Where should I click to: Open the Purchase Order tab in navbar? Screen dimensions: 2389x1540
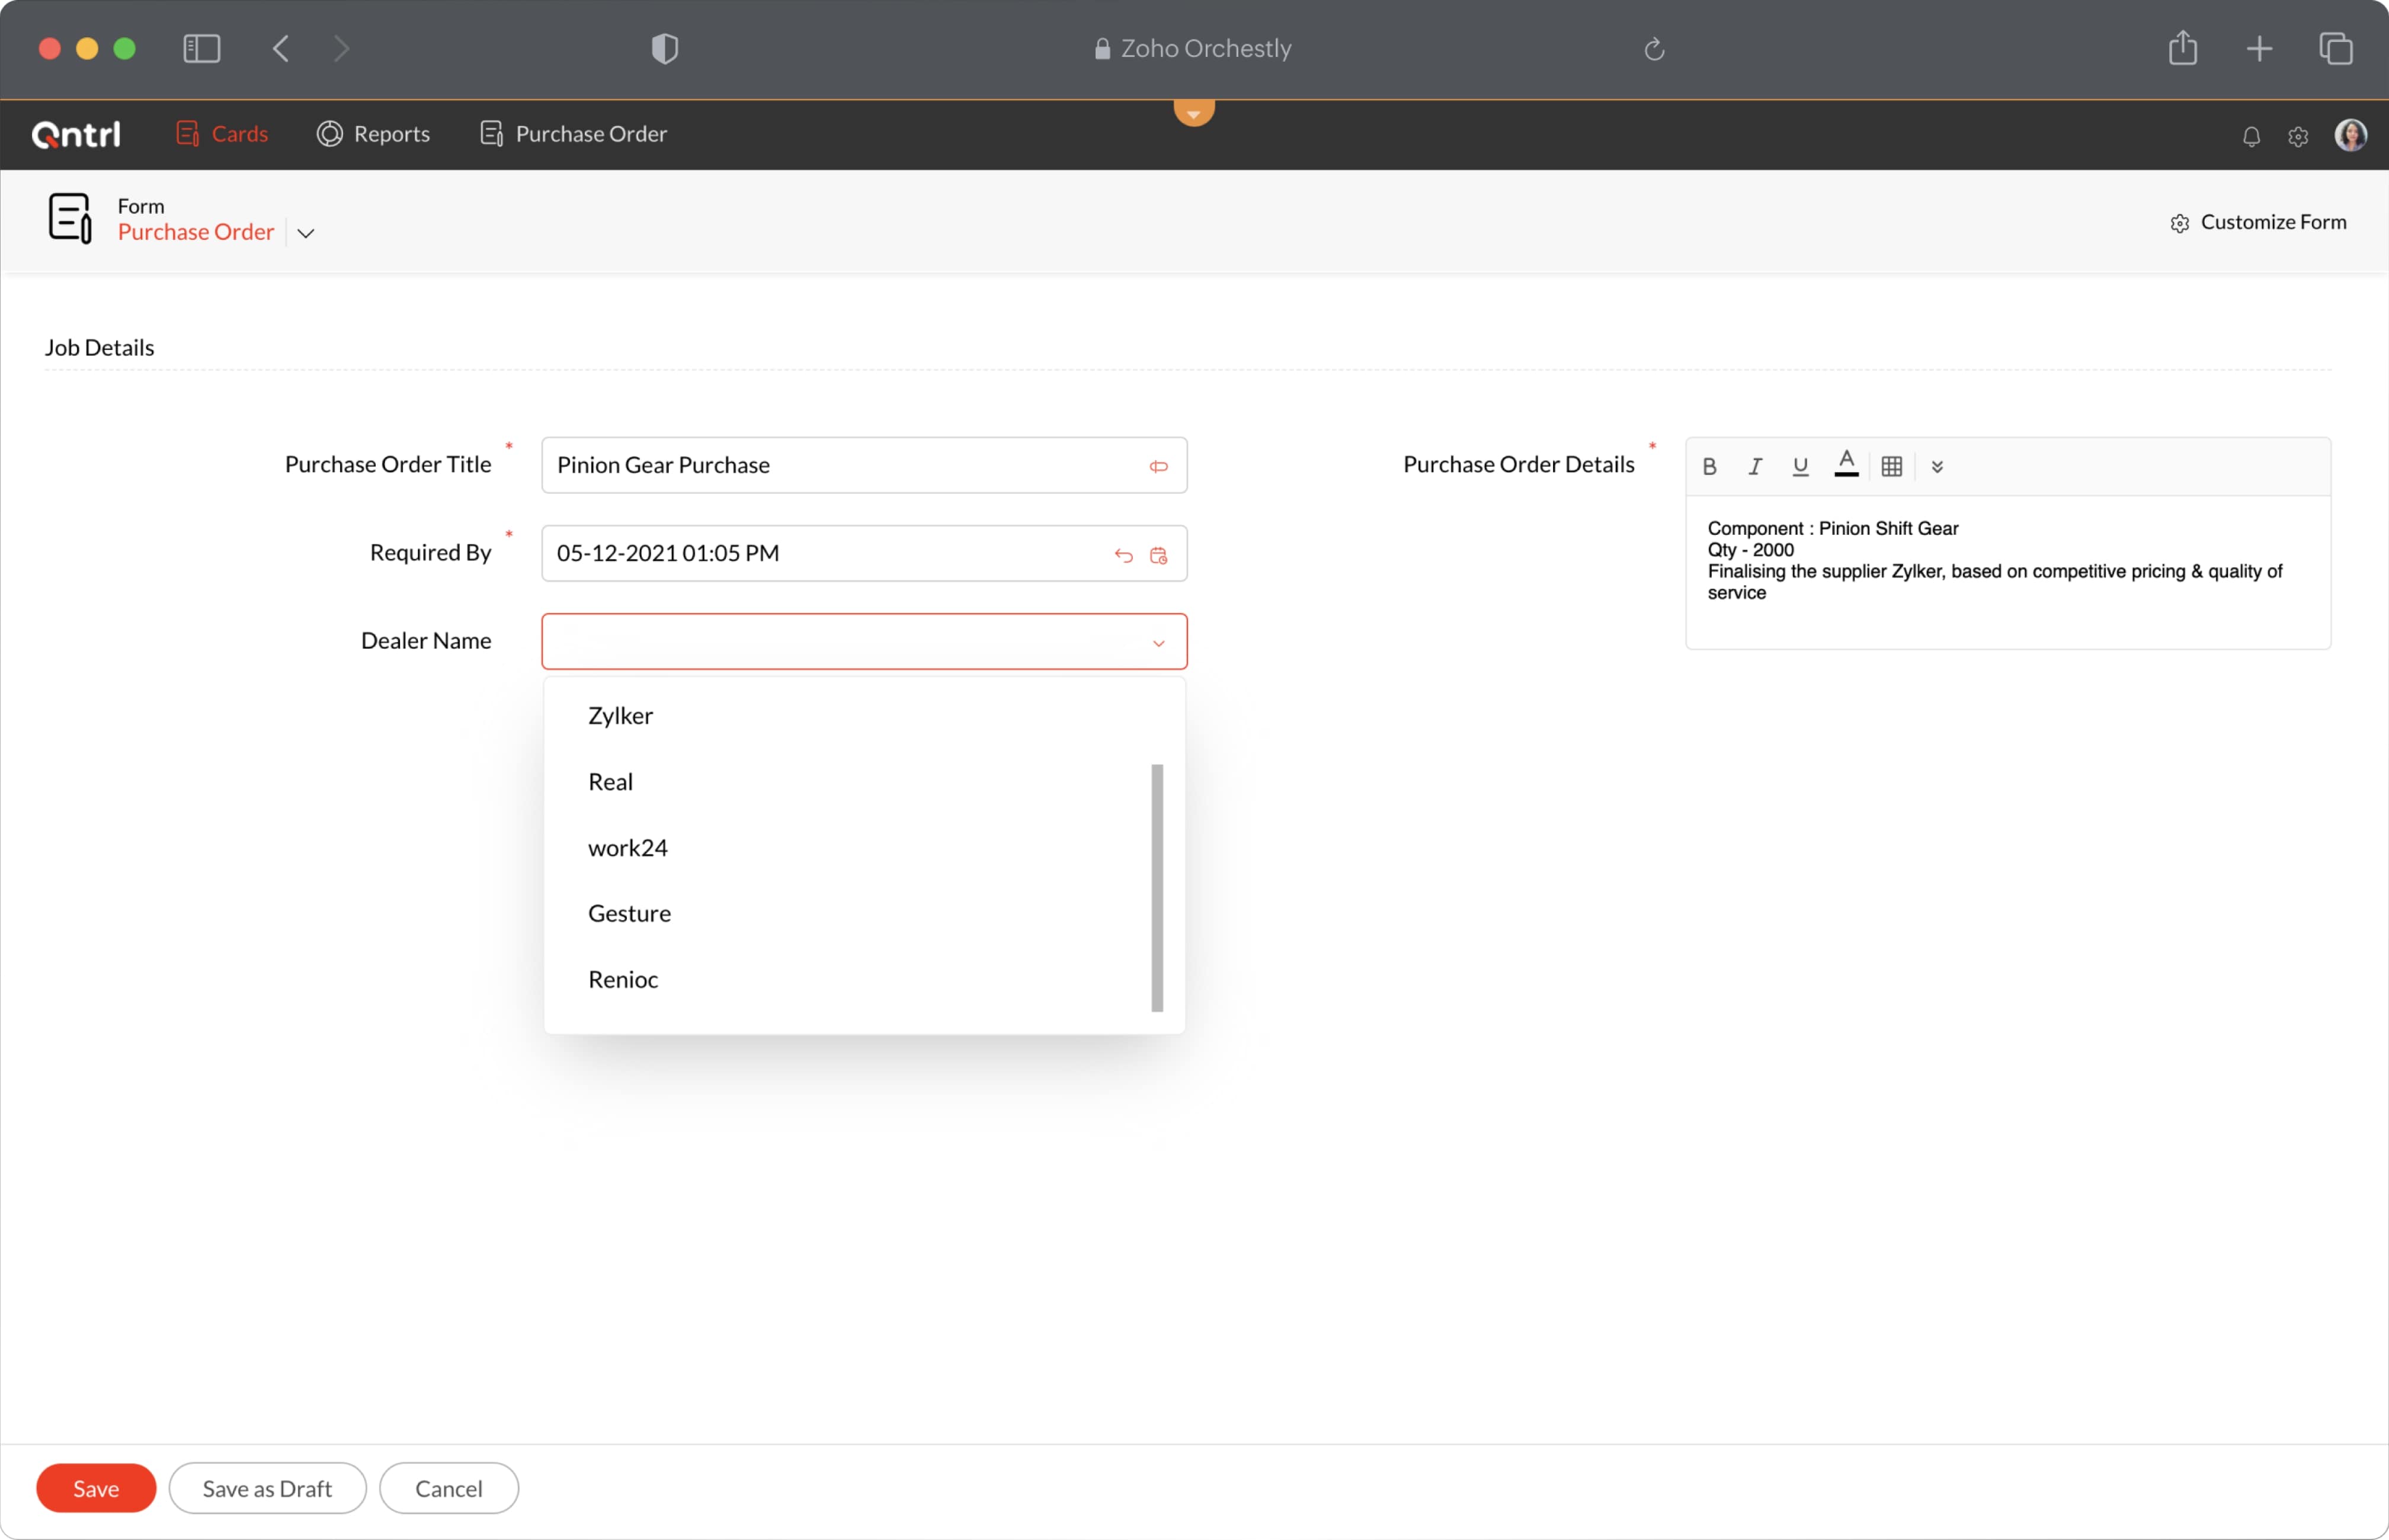tap(574, 134)
